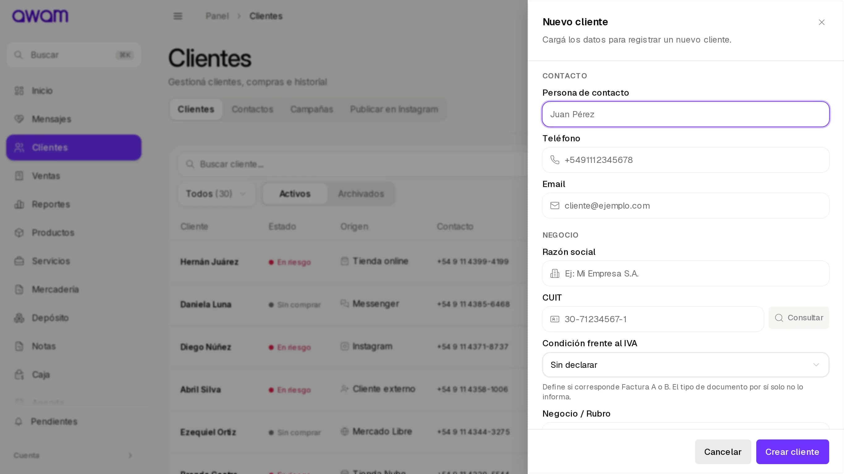
Task: Close the Nuevo cliente panel
Action: coord(821,22)
